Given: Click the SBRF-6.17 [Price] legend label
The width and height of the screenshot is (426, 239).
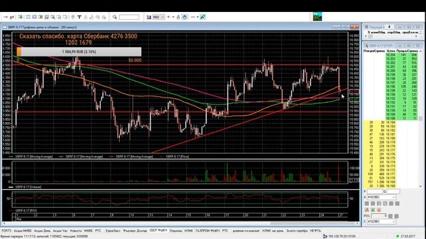Looking at the screenshot, I should pos(177,157).
